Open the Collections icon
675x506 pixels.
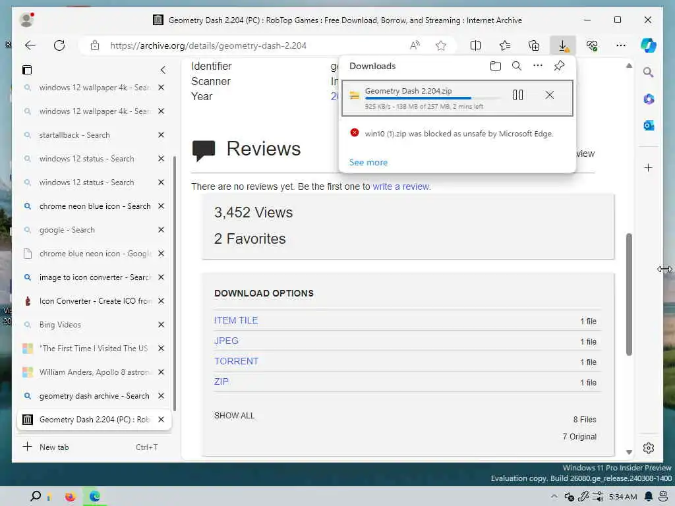pos(534,45)
